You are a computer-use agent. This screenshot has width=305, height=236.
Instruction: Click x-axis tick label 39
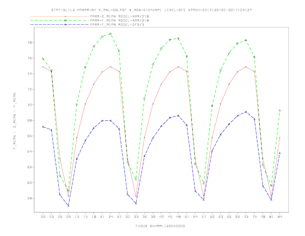click(153, 217)
